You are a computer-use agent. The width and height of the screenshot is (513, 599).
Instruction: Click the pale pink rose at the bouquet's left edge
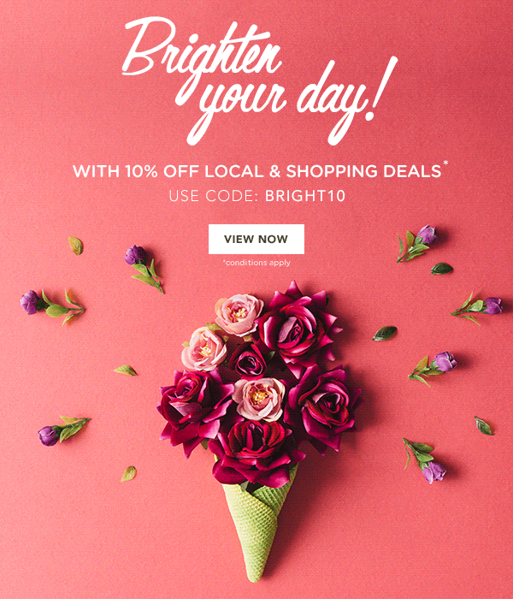[x=204, y=349]
